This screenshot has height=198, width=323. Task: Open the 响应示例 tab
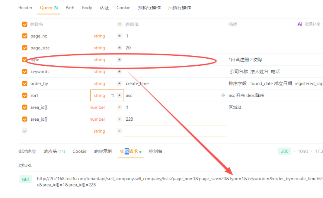pos(103,151)
